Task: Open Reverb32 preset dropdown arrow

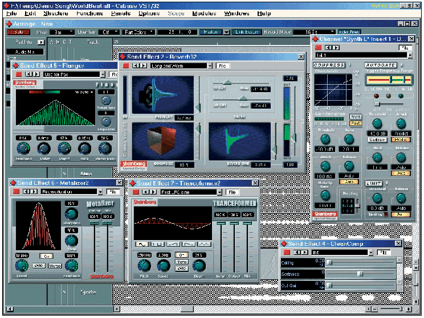Action: (x=210, y=66)
